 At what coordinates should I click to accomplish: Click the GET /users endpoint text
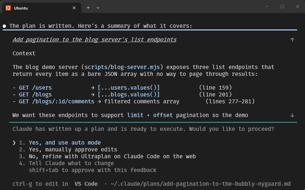[35, 88]
